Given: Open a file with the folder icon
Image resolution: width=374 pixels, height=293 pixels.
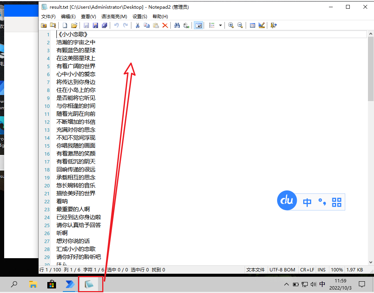Looking at the screenshot, I should point(74,25).
